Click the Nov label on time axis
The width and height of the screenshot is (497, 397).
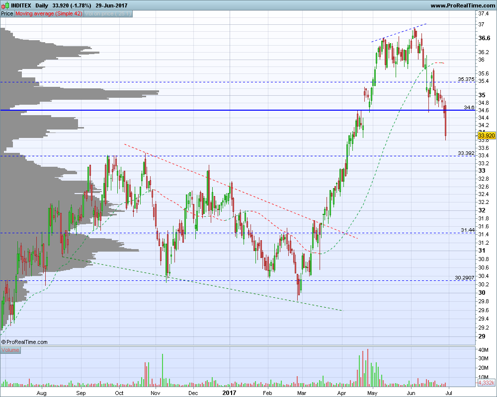click(155, 393)
